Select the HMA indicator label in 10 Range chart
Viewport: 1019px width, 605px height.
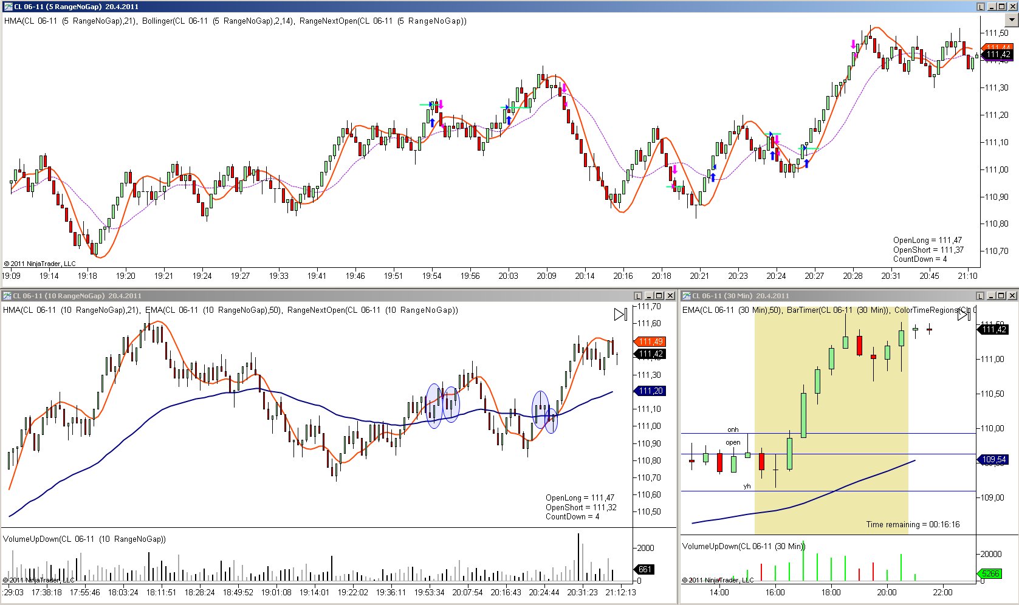(x=71, y=310)
